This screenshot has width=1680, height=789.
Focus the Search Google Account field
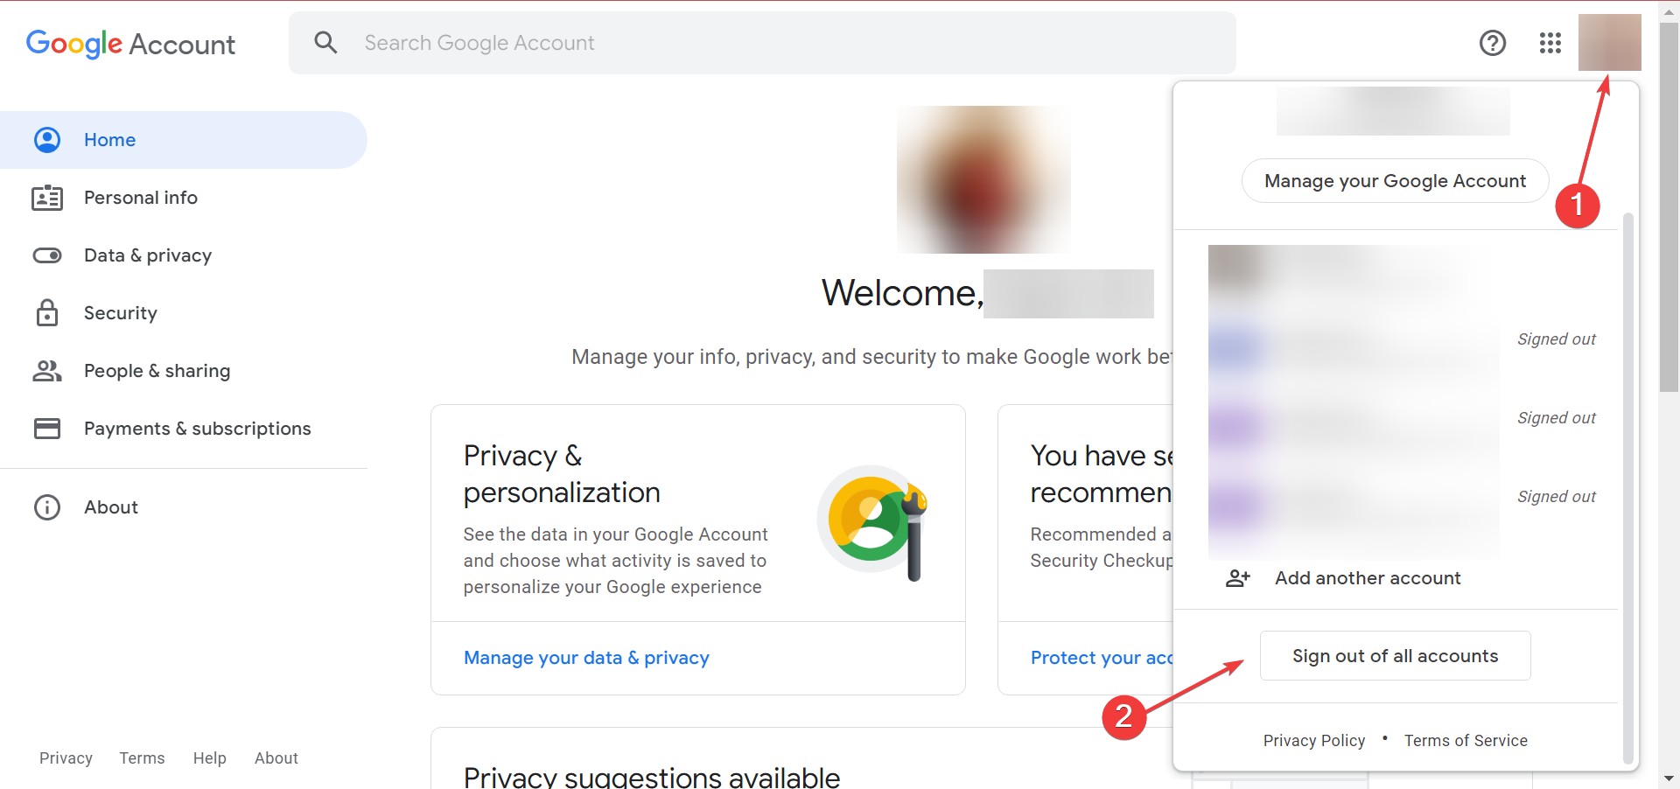(x=762, y=43)
